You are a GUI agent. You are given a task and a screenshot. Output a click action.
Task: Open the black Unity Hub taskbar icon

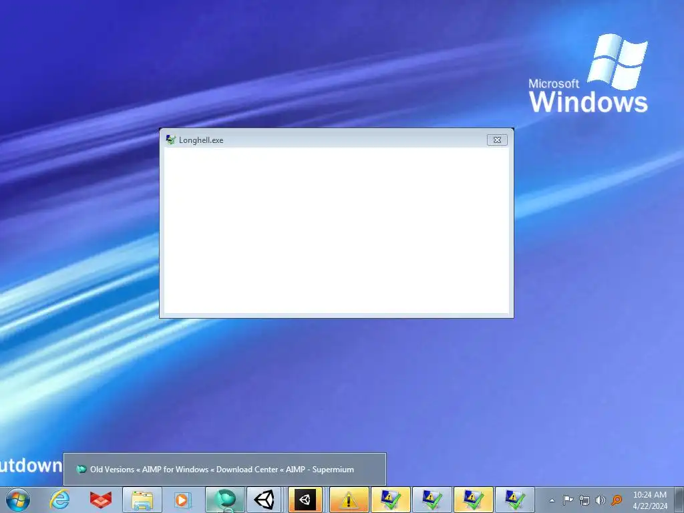coord(305,500)
